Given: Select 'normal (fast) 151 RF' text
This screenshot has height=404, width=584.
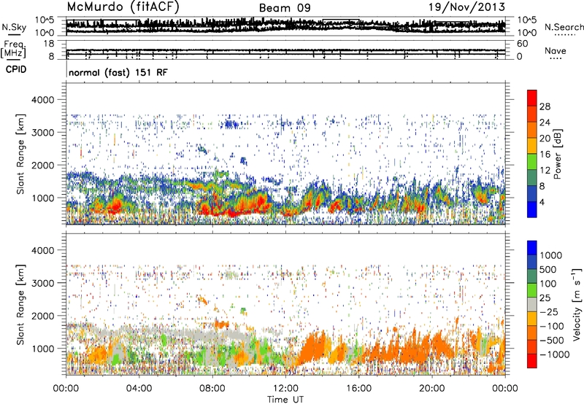Looking at the screenshot, I should tap(118, 72).
